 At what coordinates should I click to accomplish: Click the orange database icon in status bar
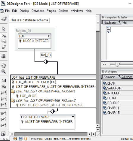coord(26,139)
